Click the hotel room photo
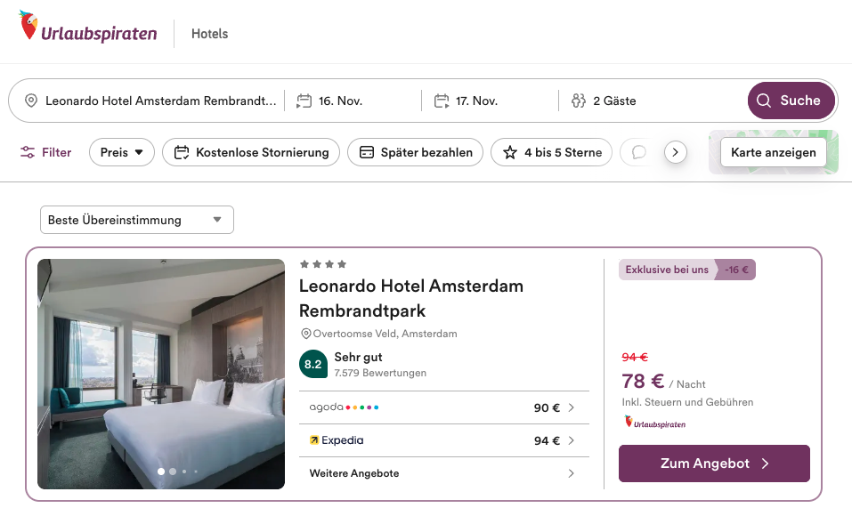Screen dimensions: 852x516 click(x=161, y=374)
